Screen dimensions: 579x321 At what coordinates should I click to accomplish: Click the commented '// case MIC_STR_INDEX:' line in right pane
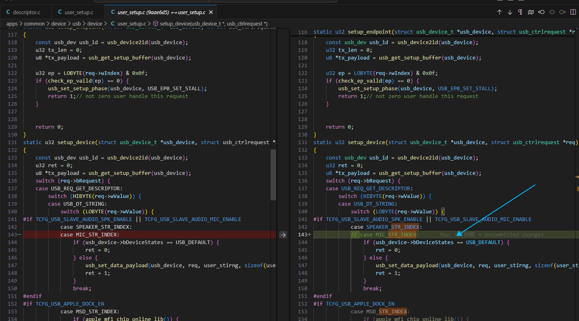pyautogui.click(x=385, y=235)
